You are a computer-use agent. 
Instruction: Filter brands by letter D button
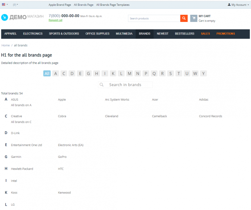pyautogui.click(x=72, y=73)
